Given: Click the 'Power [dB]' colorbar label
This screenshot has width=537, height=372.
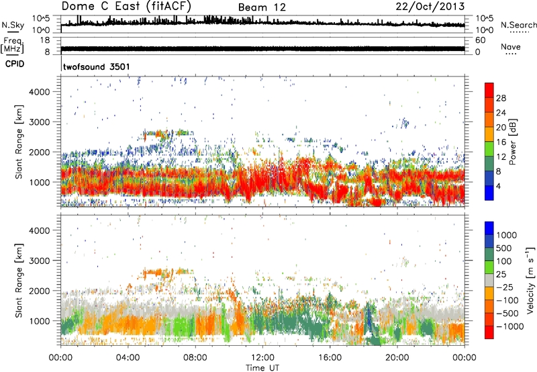Looking at the screenshot, I should click(x=512, y=142).
